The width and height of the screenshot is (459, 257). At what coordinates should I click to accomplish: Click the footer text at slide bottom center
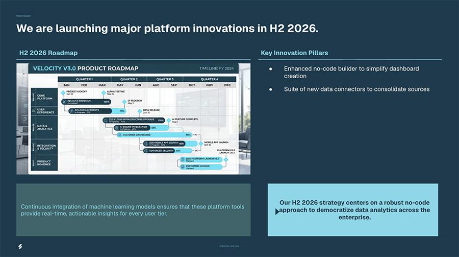coord(229,246)
